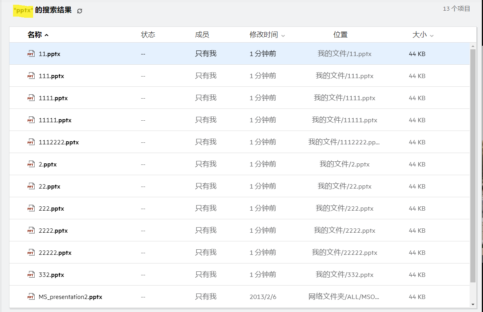Click the PPT icon for 222.pptx
Image resolution: width=483 pixels, height=312 pixels.
click(x=31, y=209)
